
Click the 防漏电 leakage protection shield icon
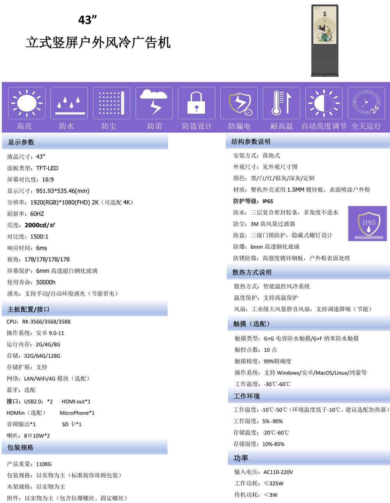pos(239,103)
